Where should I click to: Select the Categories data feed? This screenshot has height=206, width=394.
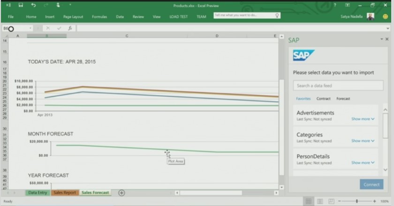(336, 137)
